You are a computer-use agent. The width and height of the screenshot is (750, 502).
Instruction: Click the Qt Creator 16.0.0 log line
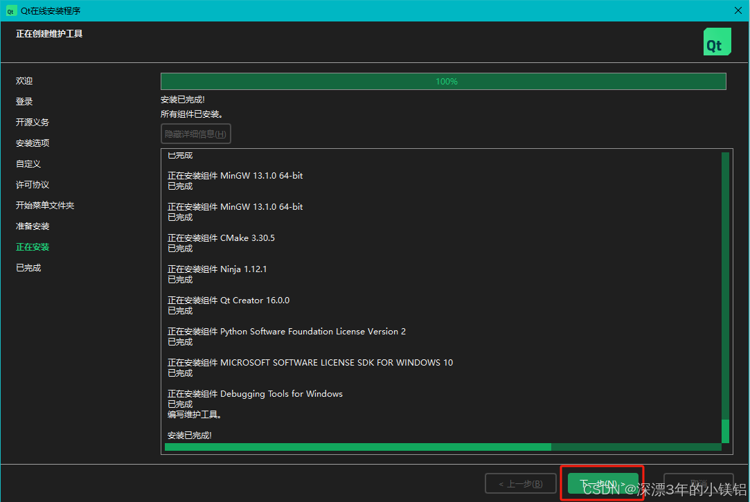229,301
